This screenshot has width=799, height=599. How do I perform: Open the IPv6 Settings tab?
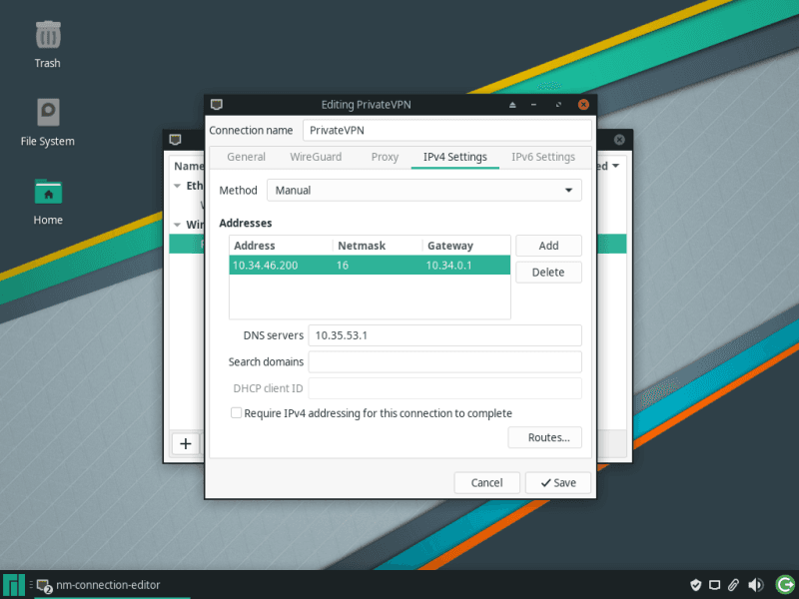(x=542, y=157)
